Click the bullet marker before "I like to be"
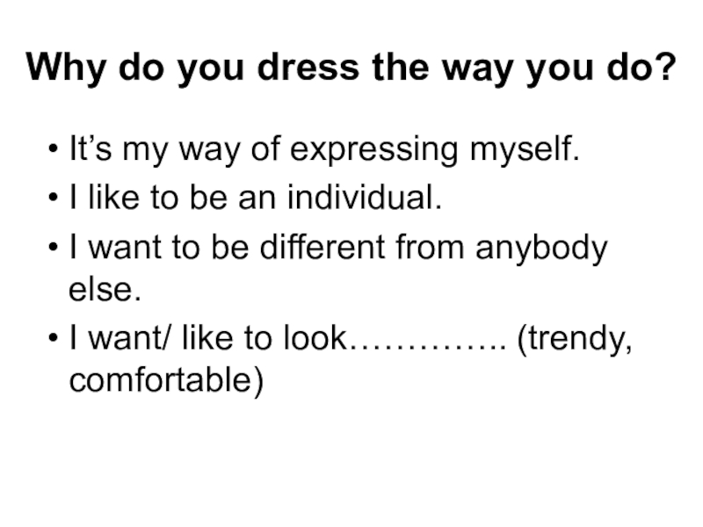 pyautogui.click(x=54, y=200)
